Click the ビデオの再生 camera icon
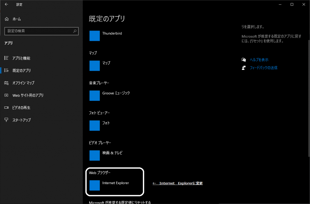The image size is (310, 204). point(6,107)
